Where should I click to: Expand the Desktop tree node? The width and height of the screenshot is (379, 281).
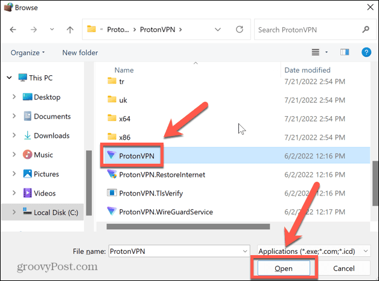point(14,97)
